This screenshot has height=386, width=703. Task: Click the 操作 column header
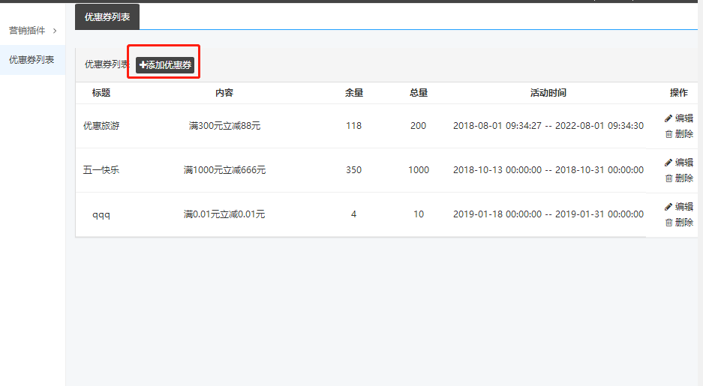pyautogui.click(x=679, y=93)
